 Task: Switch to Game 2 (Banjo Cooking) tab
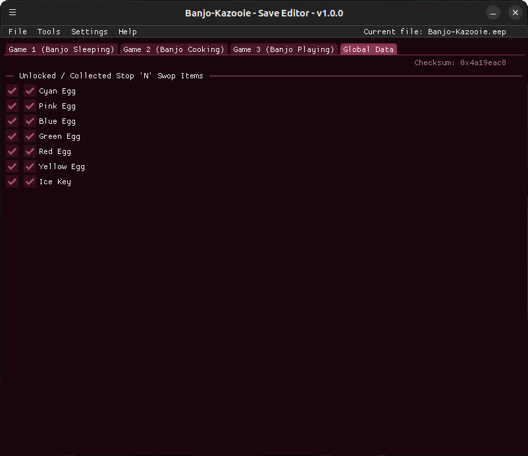click(174, 49)
